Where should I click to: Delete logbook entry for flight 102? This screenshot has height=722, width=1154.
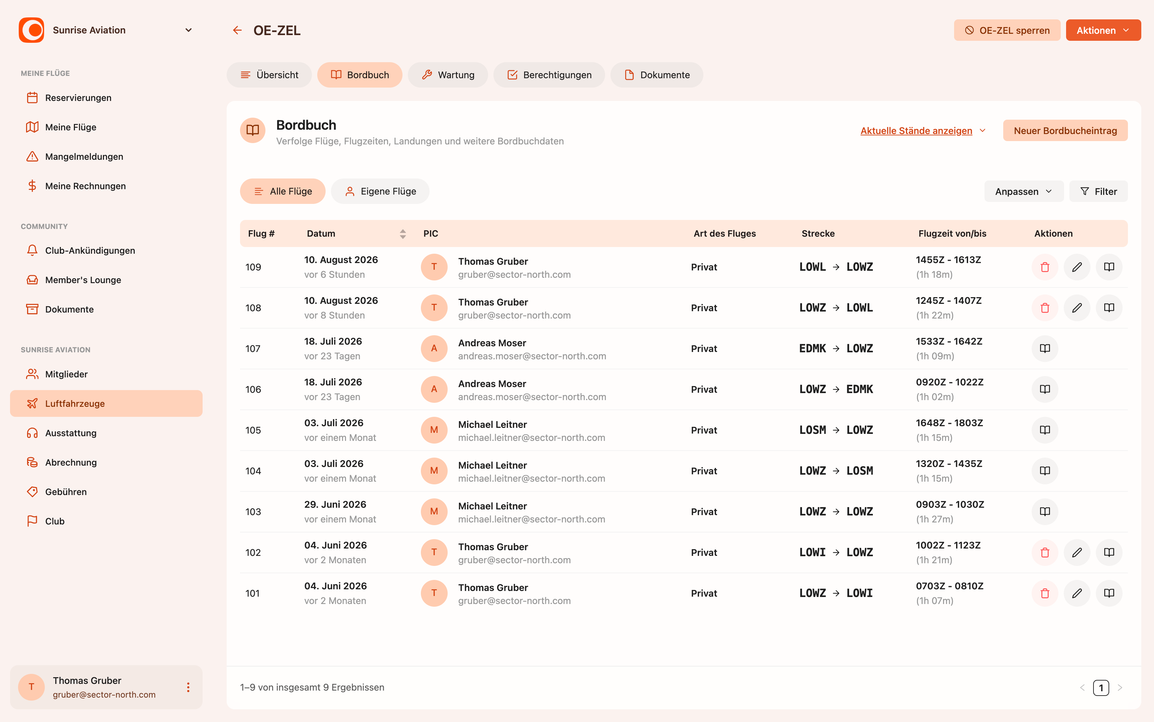[x=1045, y=553]
